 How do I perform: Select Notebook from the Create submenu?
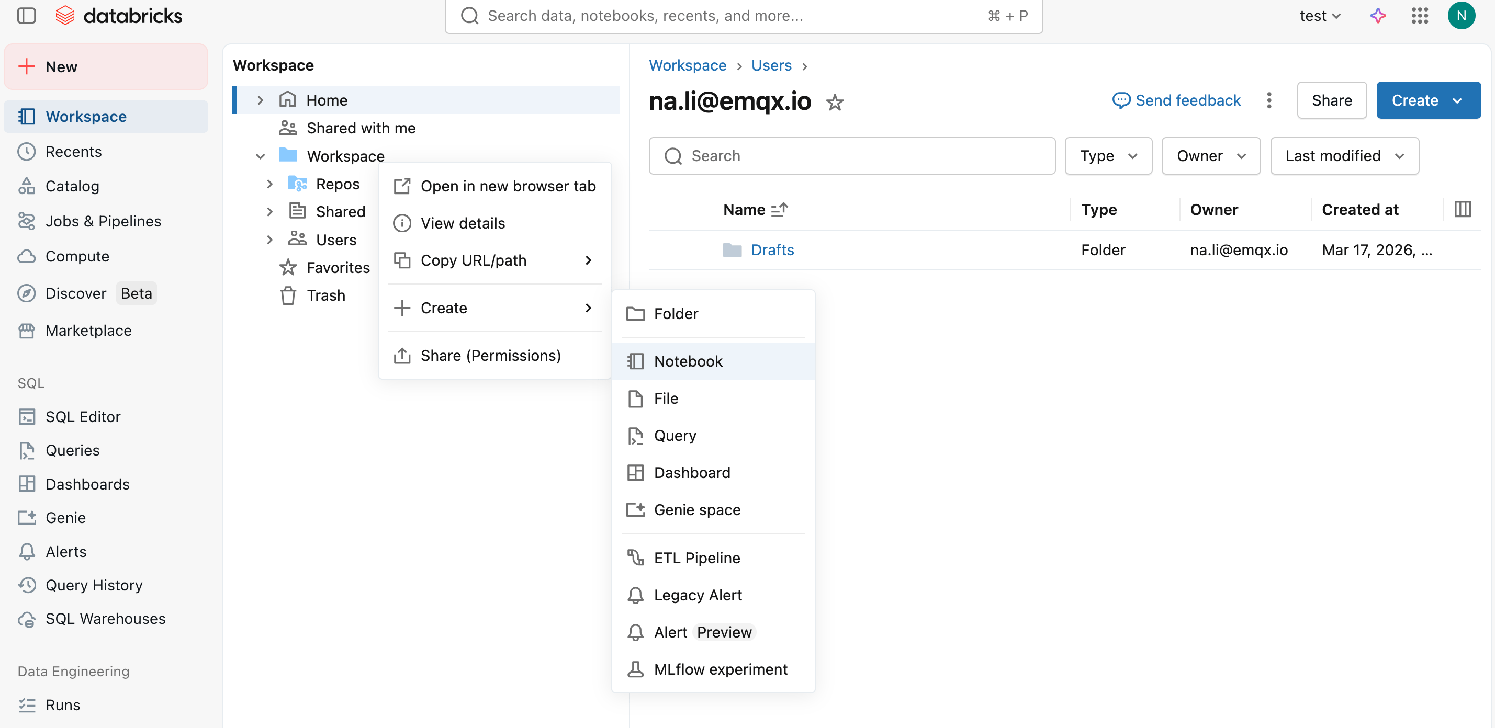[x=688, y=361]
